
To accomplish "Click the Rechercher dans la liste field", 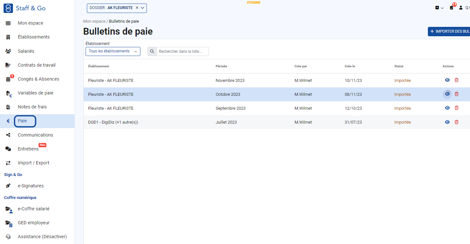I will (x=182, y=51).
